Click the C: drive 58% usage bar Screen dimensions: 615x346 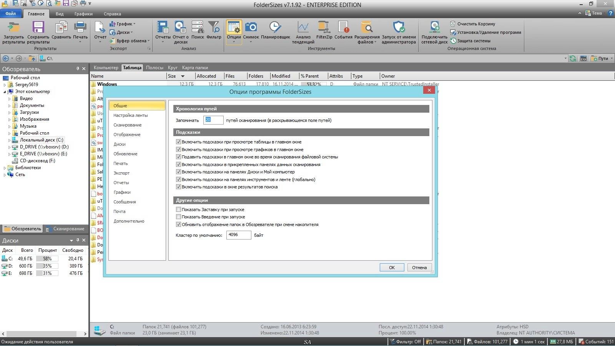point(47,259)
